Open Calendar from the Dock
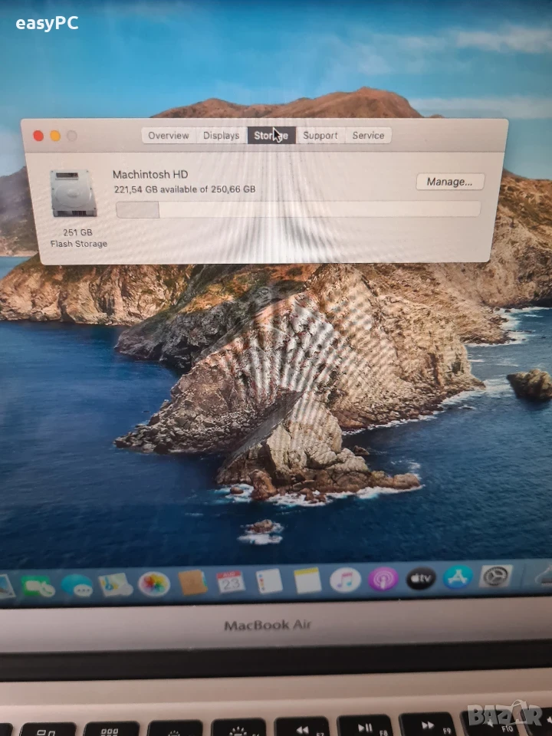 point(231,582)
